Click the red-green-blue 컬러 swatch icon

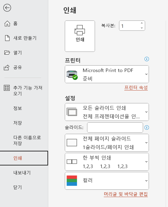pyautogui.click(x=72, y=181)
